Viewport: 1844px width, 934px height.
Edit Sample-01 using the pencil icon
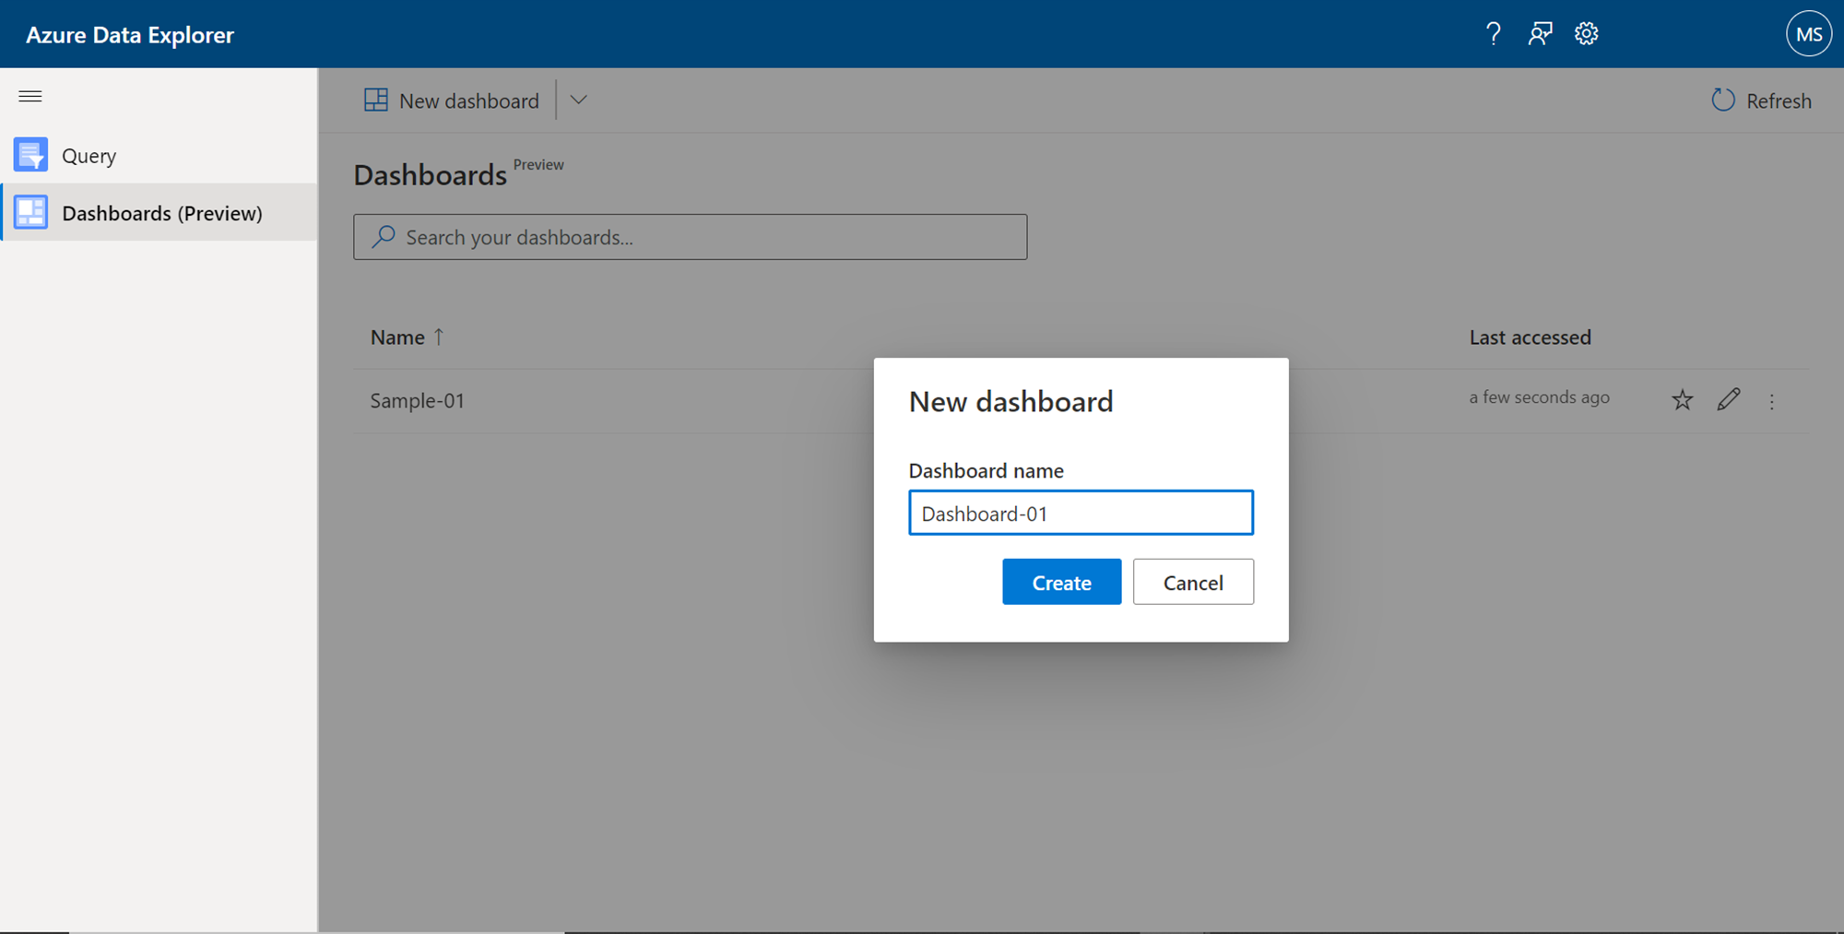(1729, 399)
